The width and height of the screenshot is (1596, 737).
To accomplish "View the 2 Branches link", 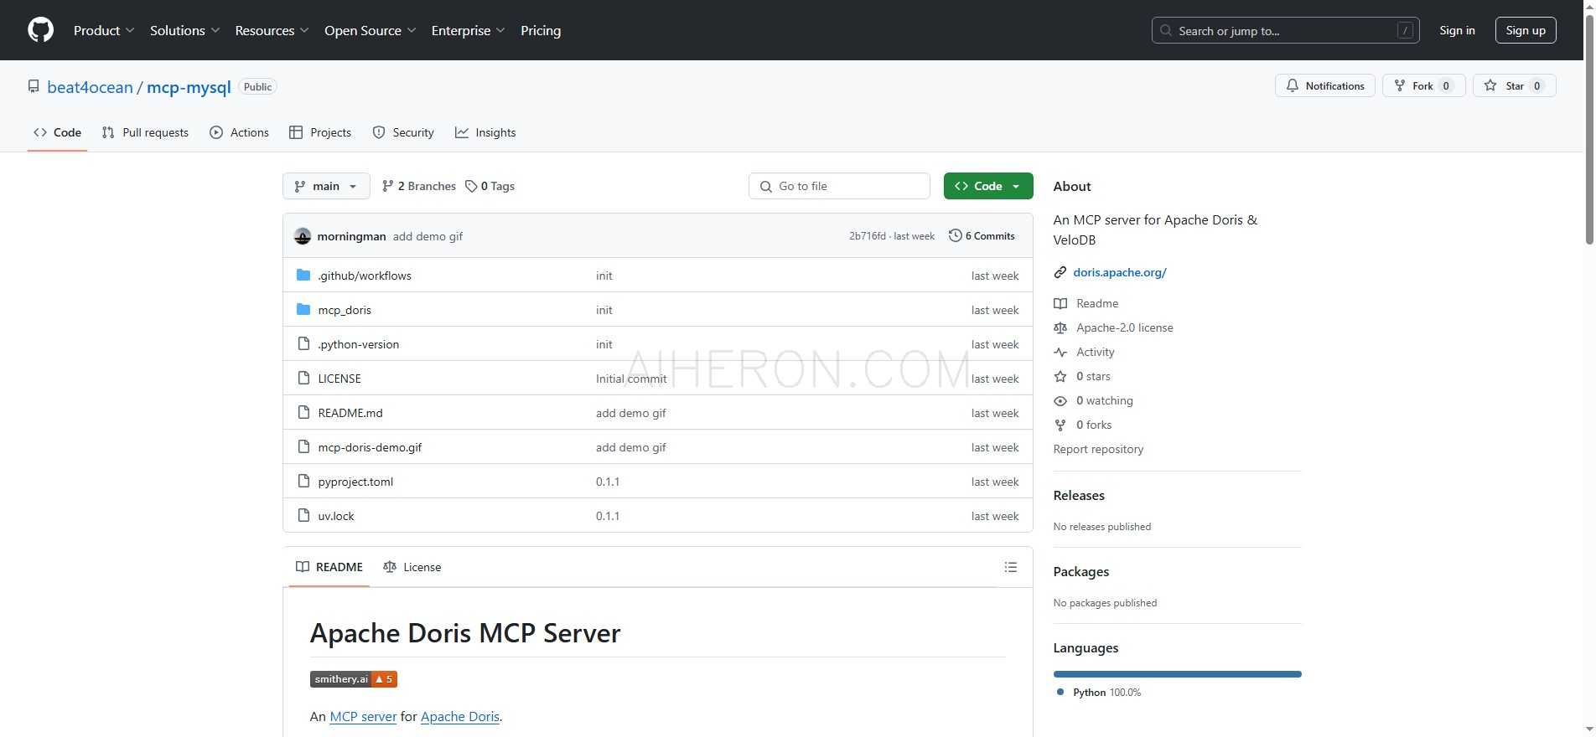I will [418, 186].
